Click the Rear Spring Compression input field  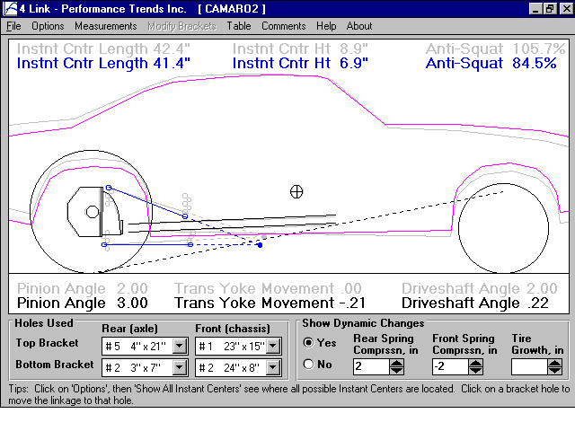(371, 366)
